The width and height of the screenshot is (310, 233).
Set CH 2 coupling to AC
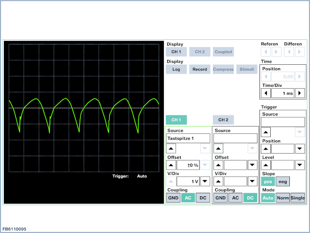[235, 198]
